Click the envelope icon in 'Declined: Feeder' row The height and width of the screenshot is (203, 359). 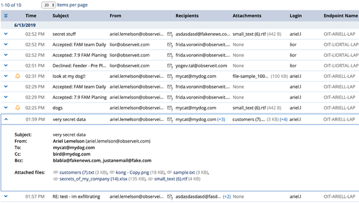[x=169, y=66]
